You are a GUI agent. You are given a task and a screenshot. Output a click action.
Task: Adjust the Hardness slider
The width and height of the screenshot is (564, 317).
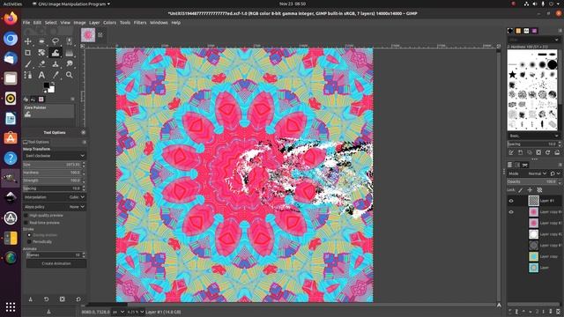(52, 173)
